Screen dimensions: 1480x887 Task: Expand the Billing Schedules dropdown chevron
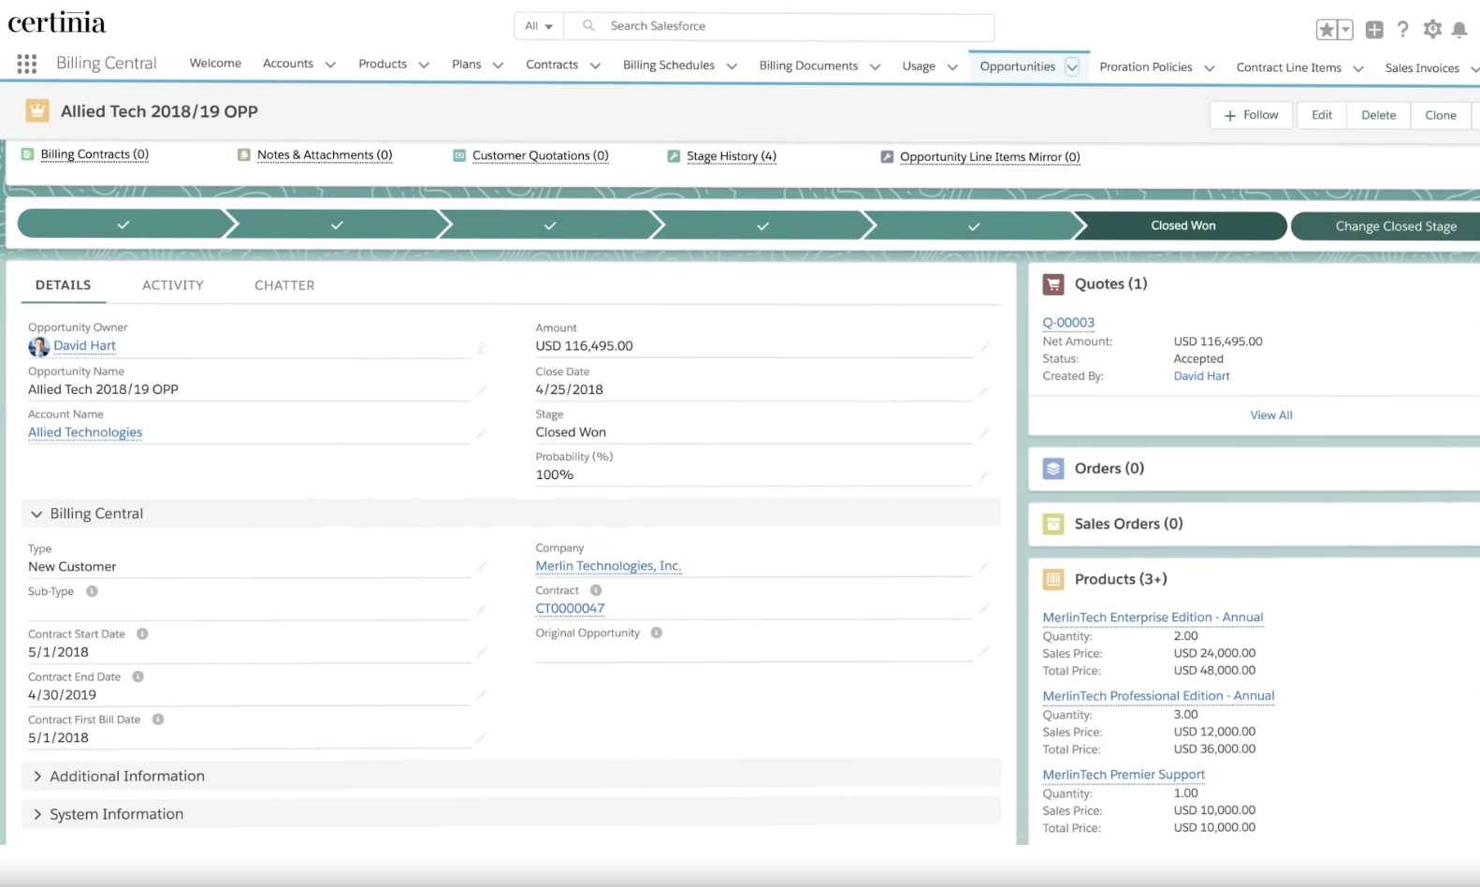732,65
